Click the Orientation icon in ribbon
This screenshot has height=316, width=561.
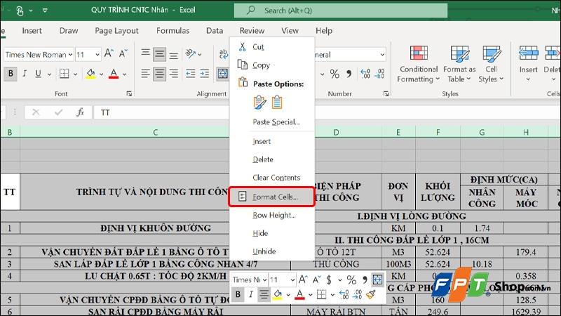tap(191, 54)
